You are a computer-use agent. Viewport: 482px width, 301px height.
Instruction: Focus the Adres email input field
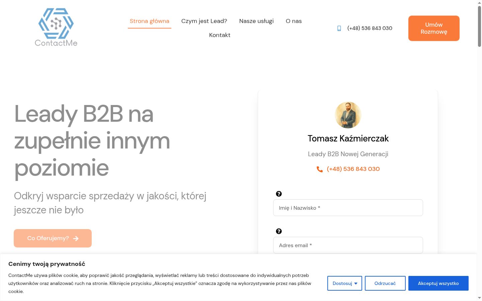coord(348,245)
